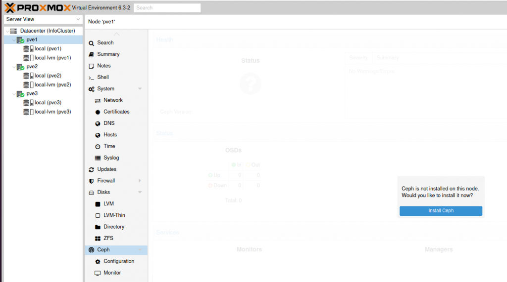Click the ZFS grid icon

click(x=98, y=239)
